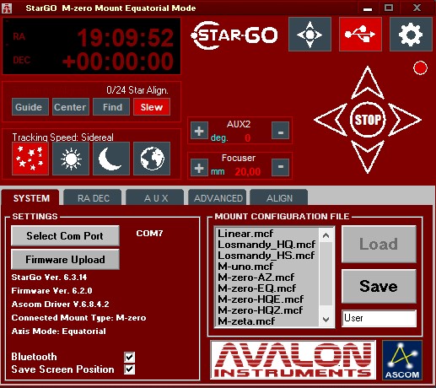
Task: Select lunar tracking moon icon
Action: [111, 159]
